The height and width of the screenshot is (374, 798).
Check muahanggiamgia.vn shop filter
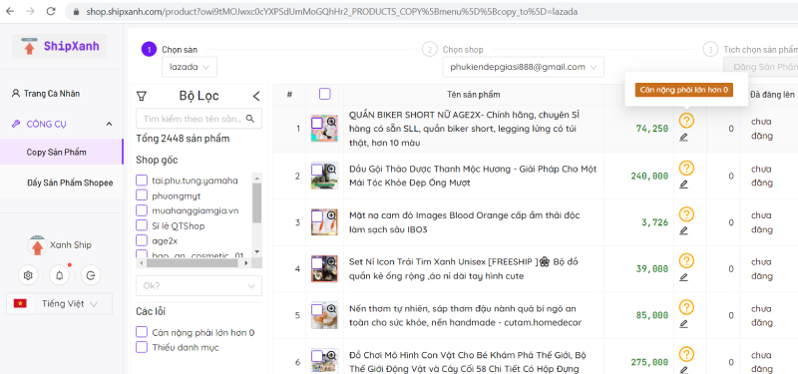142,210
